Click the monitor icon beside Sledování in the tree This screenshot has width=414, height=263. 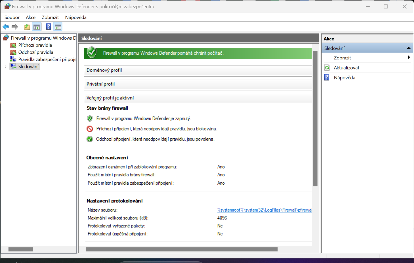coord(13,66)
